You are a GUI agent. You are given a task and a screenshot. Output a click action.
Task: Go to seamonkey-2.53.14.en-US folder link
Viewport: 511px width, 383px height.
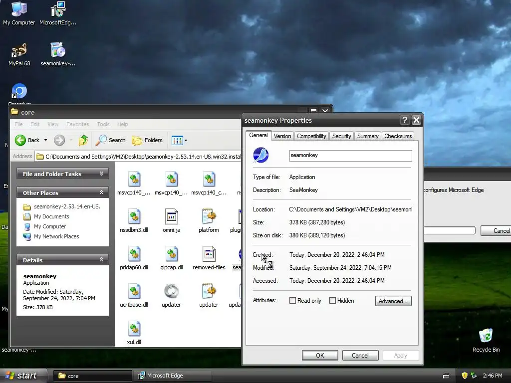click(x=61, y=206)
